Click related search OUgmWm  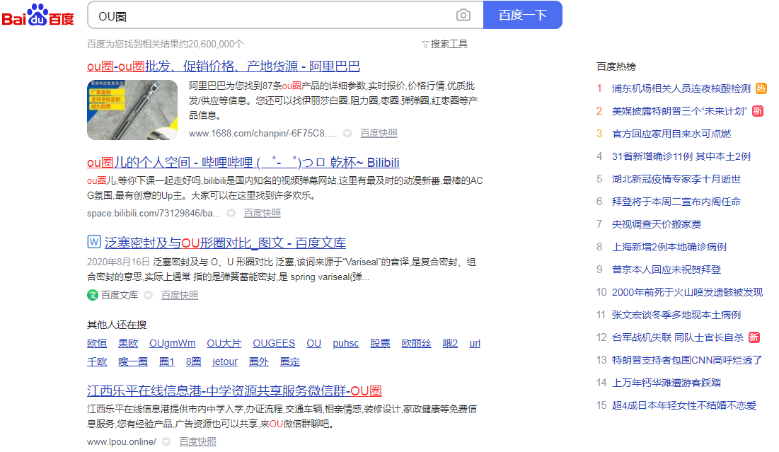click(173, 343)
